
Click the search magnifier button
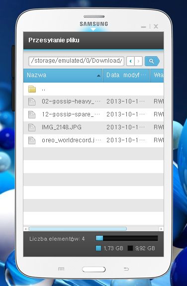point(152,61)
